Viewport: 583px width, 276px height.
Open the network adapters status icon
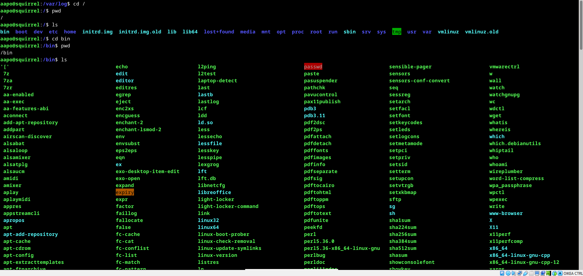tap(520, 273)
